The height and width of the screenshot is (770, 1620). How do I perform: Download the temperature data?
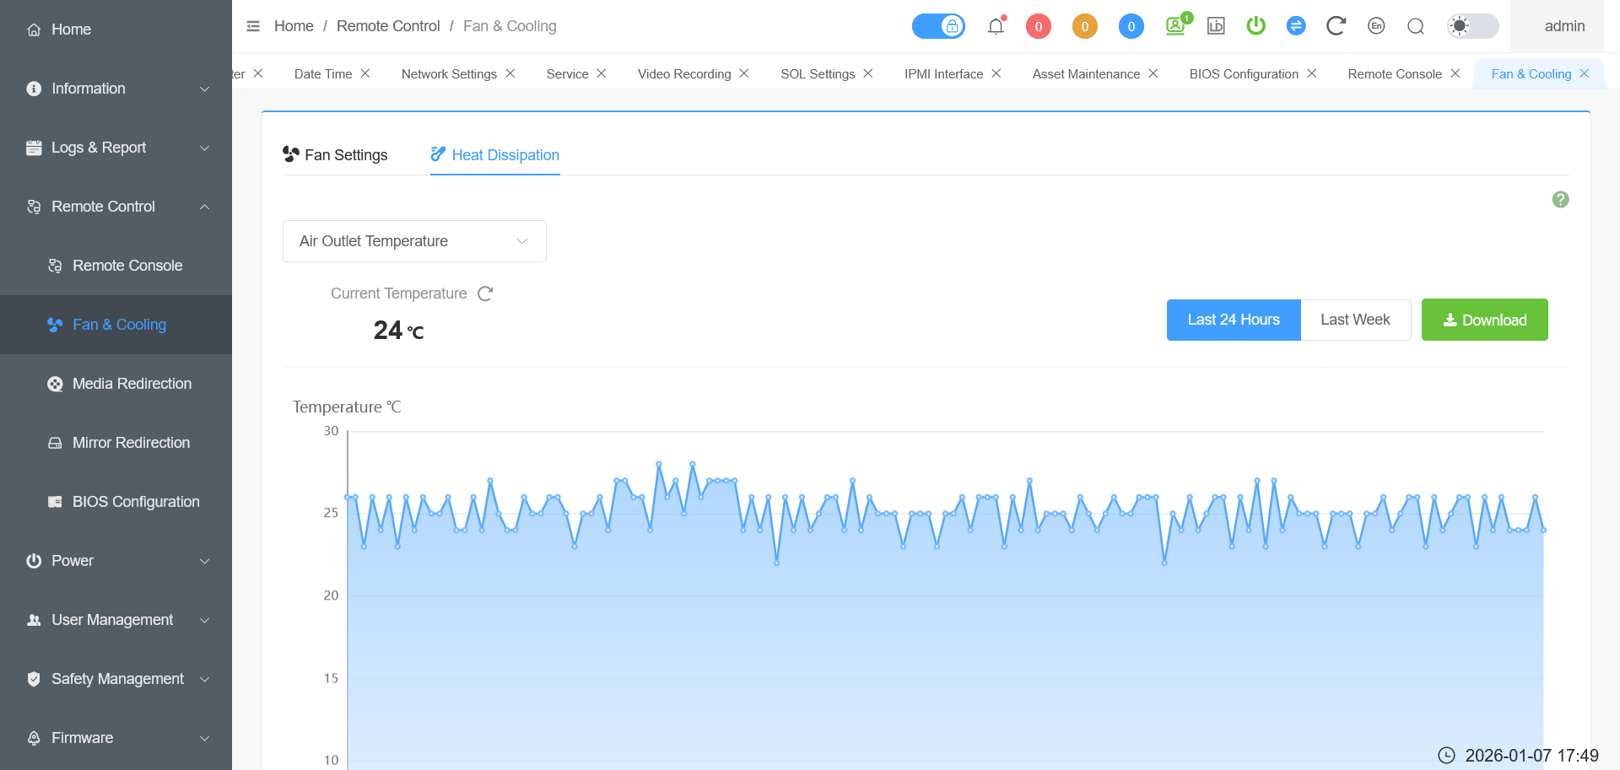tap(1484, 320)
